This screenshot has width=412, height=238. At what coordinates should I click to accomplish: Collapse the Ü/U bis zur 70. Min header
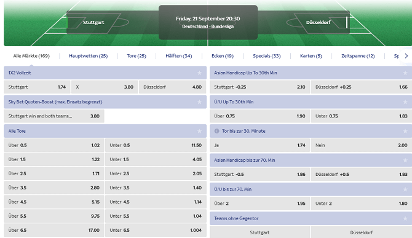coord(311,189)
